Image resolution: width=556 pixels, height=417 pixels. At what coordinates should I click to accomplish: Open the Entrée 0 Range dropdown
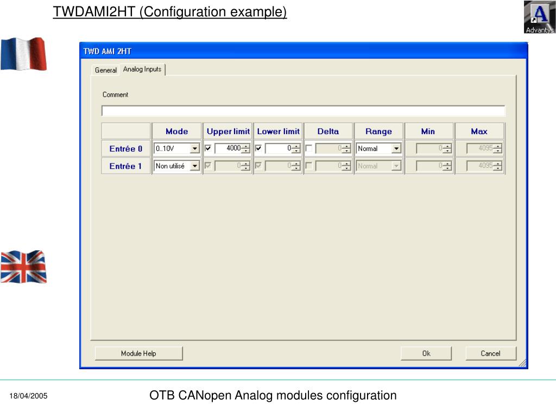396,149
